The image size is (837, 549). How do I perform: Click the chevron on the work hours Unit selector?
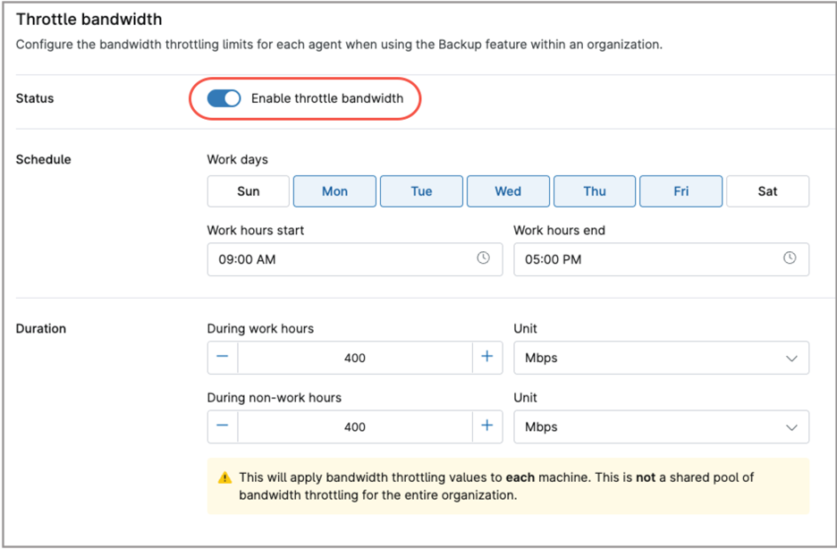[791, 358]
